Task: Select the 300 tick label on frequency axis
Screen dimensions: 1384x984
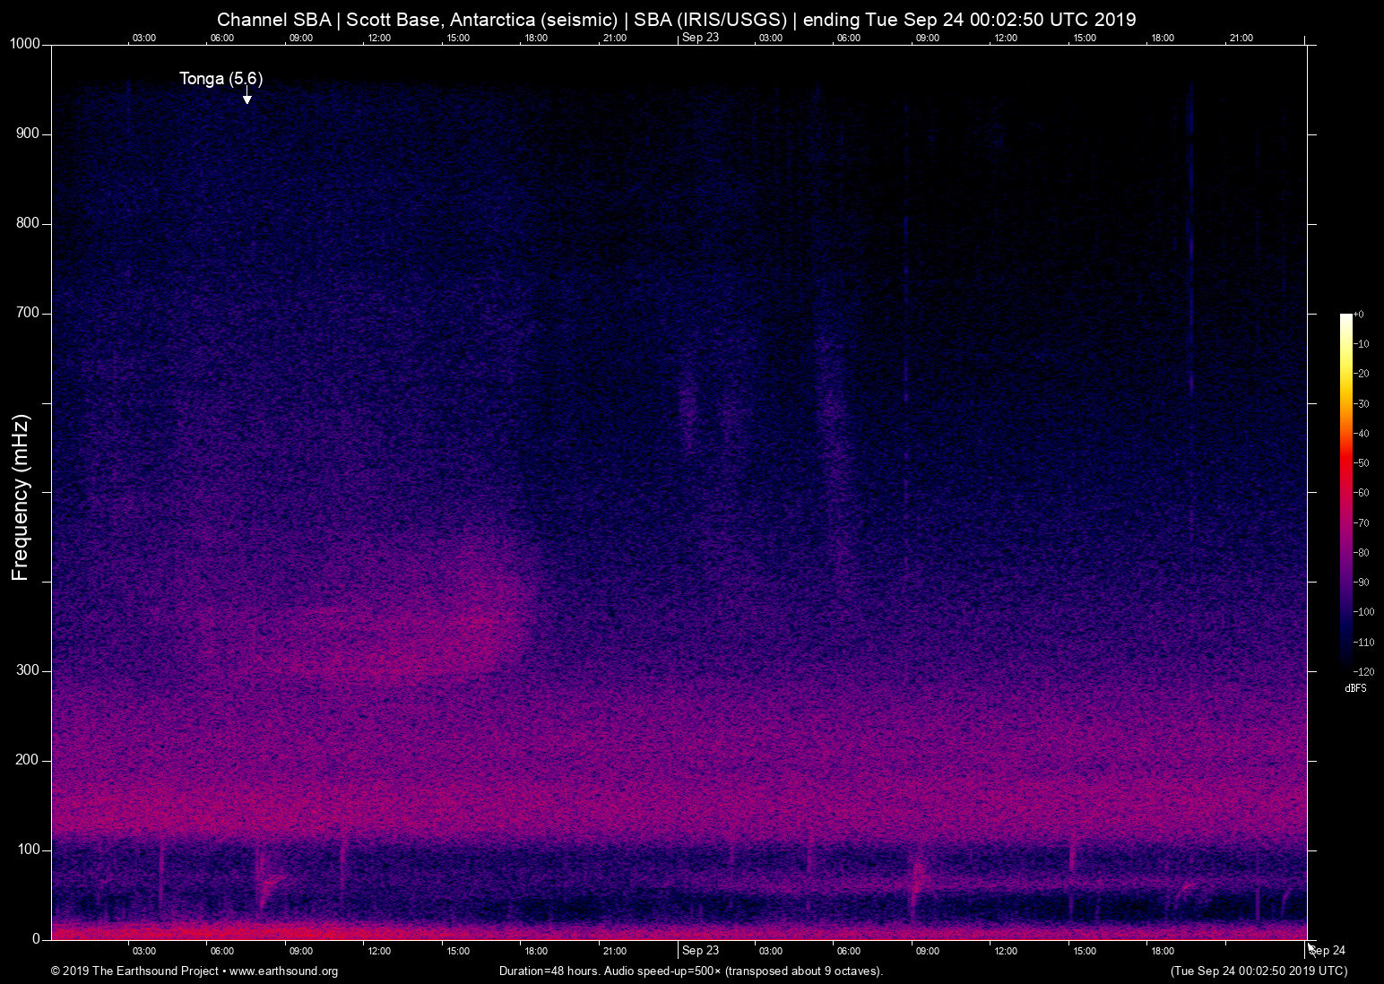Action: (28, 670)
